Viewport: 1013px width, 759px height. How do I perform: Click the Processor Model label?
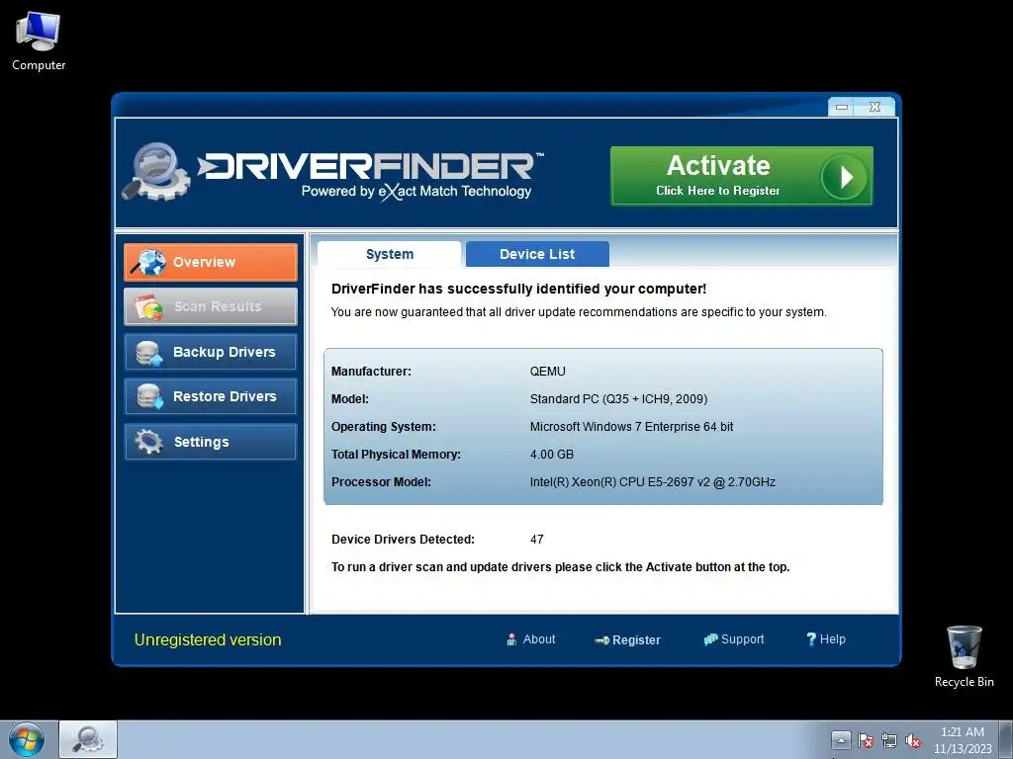[381, 482]
